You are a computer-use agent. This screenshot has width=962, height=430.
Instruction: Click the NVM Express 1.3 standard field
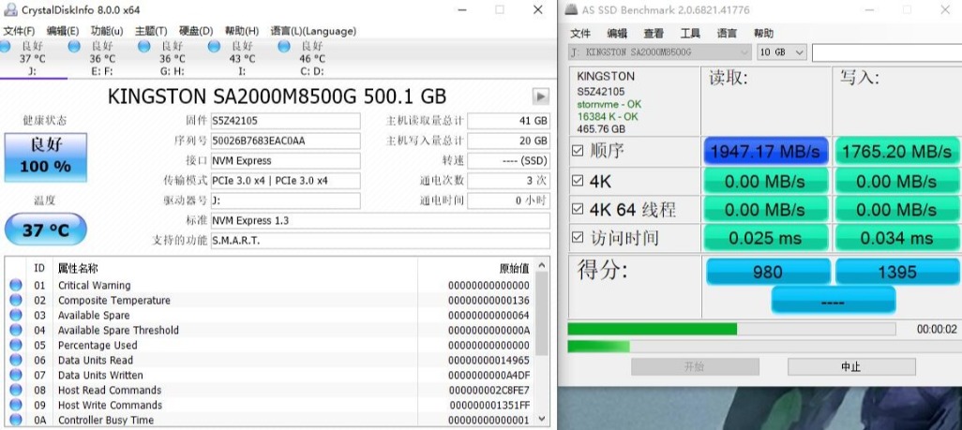[x=380, y=221]
